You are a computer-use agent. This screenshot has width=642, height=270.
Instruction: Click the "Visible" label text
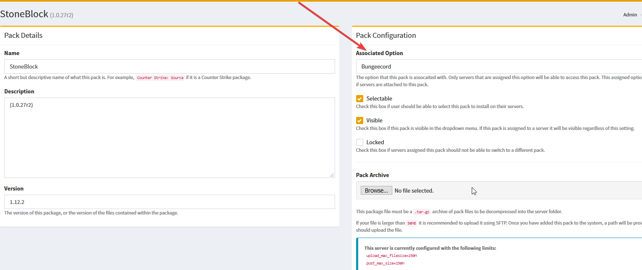coord(374,121)
